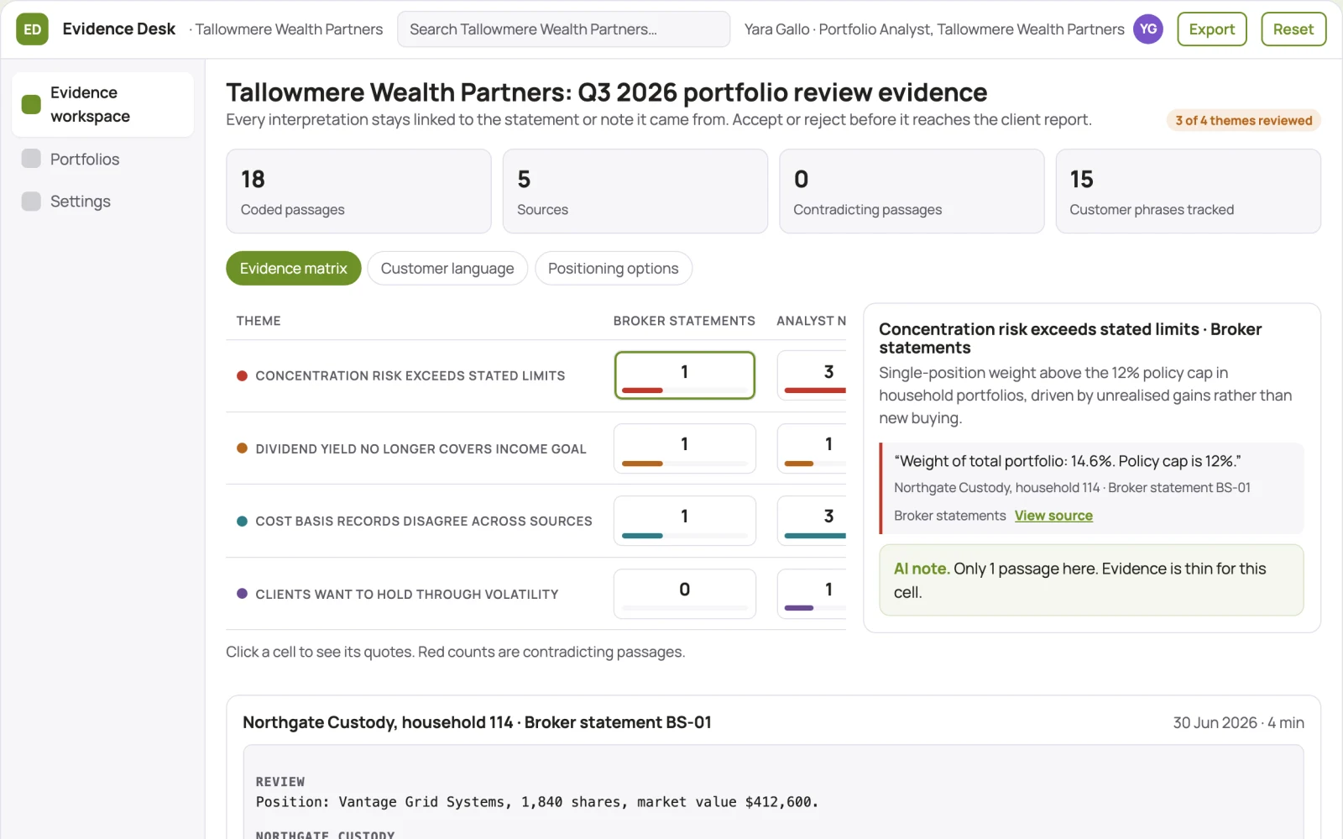Click the 0 Contradicting passages stat card
Viewport: 1343px width, 839px height.
[912, 191]
